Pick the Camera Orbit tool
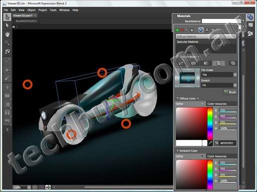The height and width of the screenshot is (192, 257). [x=7, y=51]
